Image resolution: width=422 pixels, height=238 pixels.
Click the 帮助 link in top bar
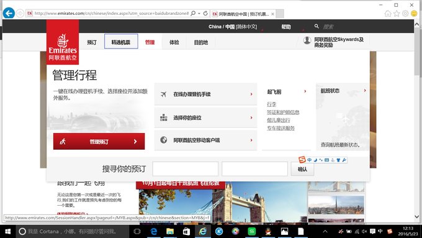pyautogui.click(x=286, y=27)
